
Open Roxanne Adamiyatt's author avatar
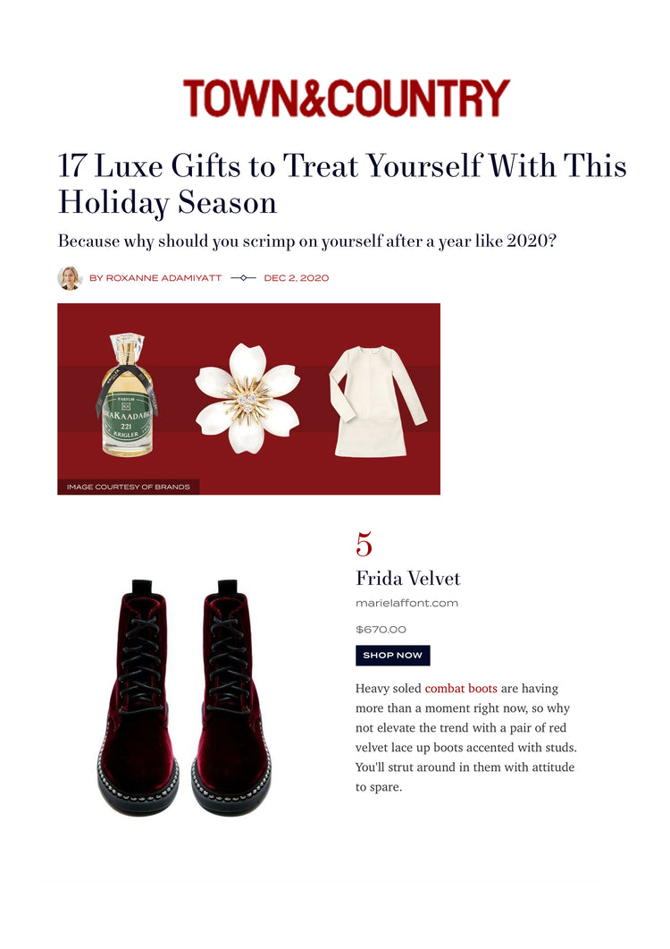tap(70, 278)
